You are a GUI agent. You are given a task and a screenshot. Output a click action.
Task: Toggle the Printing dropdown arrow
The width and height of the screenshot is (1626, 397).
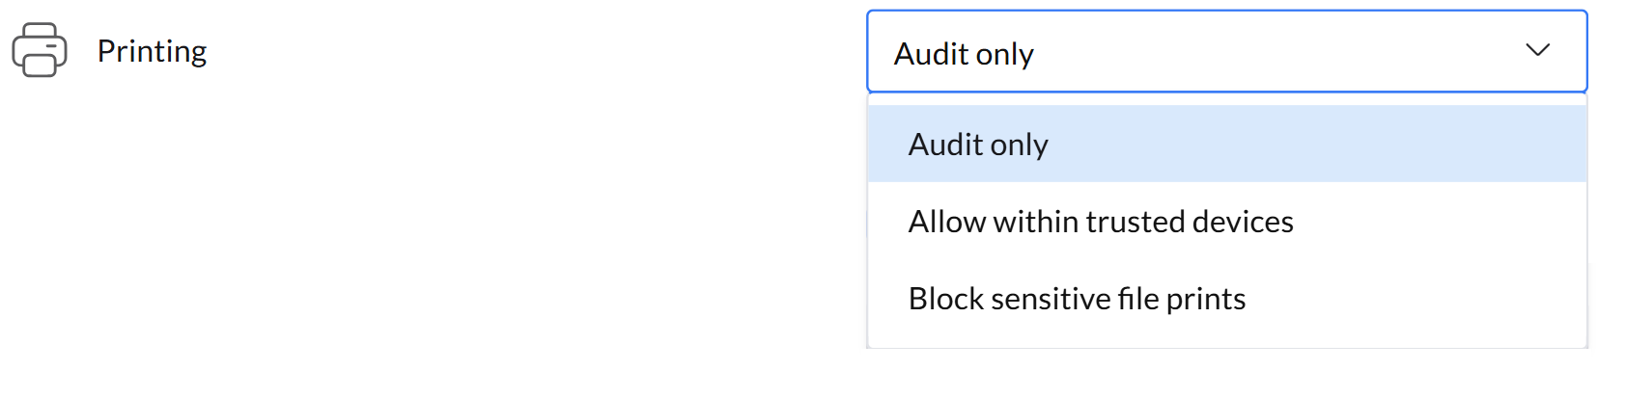[1537, 50]
